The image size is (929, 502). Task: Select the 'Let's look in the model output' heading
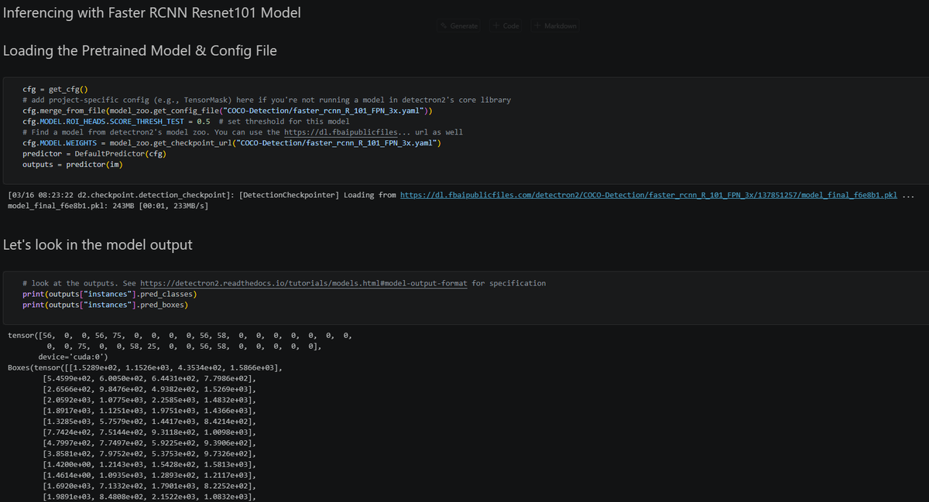(98, 245)
